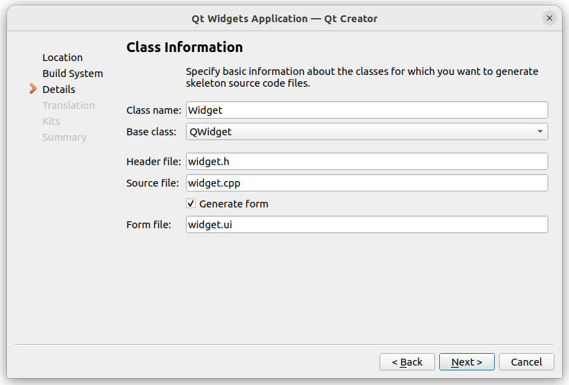The image size is (569, 385).
Task: Click the Class Information heading
Action: pyautogui.click(x=185, y=47)
